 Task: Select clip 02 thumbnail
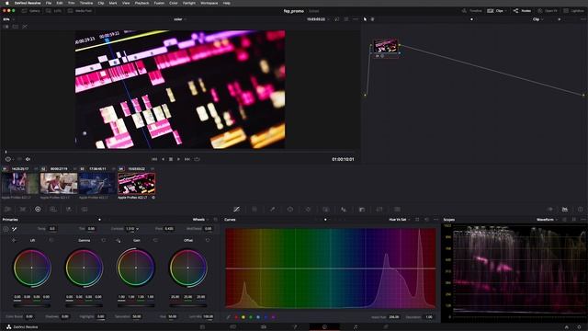pyautogui.click(x=59, y=183)
